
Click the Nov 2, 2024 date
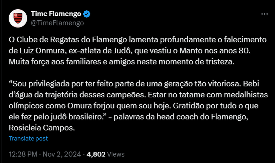(x=62, y=154)
